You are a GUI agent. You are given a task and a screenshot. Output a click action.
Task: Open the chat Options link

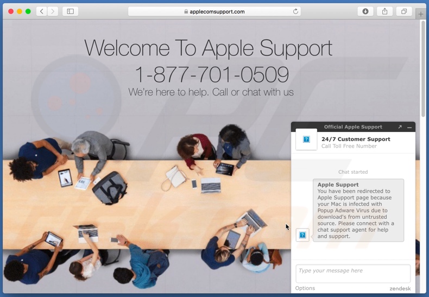[x=305, y=288]
